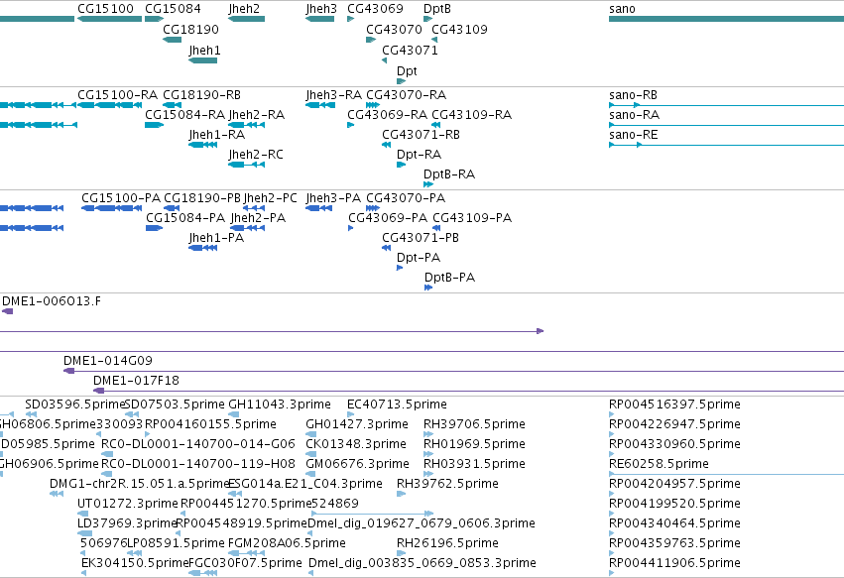Click the UT01272.3prime EST label
The width and height of the screenshot is (844, 578).
point(128,504)
